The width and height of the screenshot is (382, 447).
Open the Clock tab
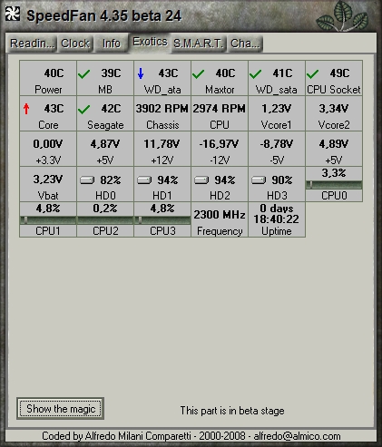[75, 44]
